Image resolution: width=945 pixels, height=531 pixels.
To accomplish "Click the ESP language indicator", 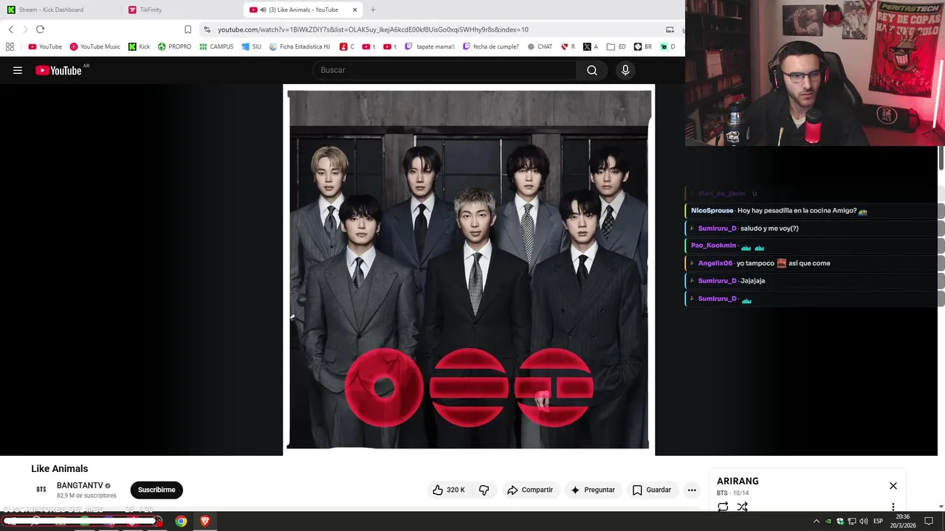I will point(879,521).
